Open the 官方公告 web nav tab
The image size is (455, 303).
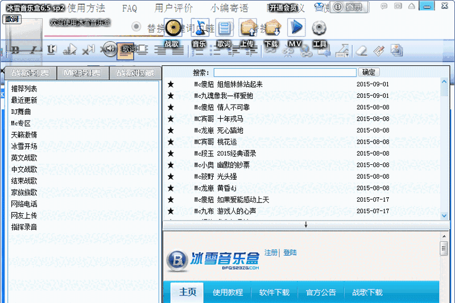(321, 292)
